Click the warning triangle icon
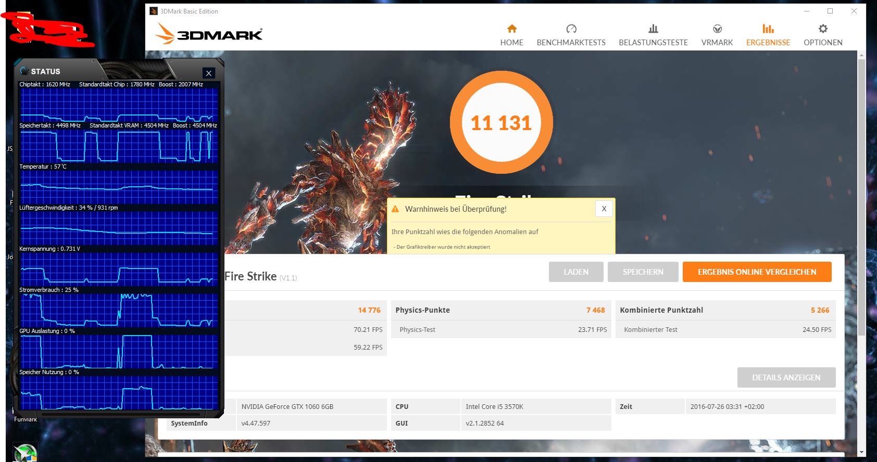Image resolution: width=877 pixels, height=462 pixels. pyautogui.click(x=395, y=209)
